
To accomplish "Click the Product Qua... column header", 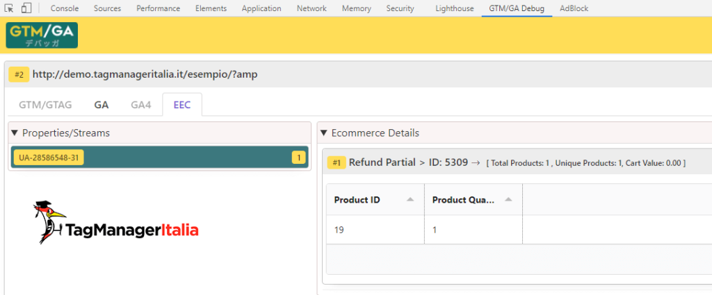I will pos(473,200).
